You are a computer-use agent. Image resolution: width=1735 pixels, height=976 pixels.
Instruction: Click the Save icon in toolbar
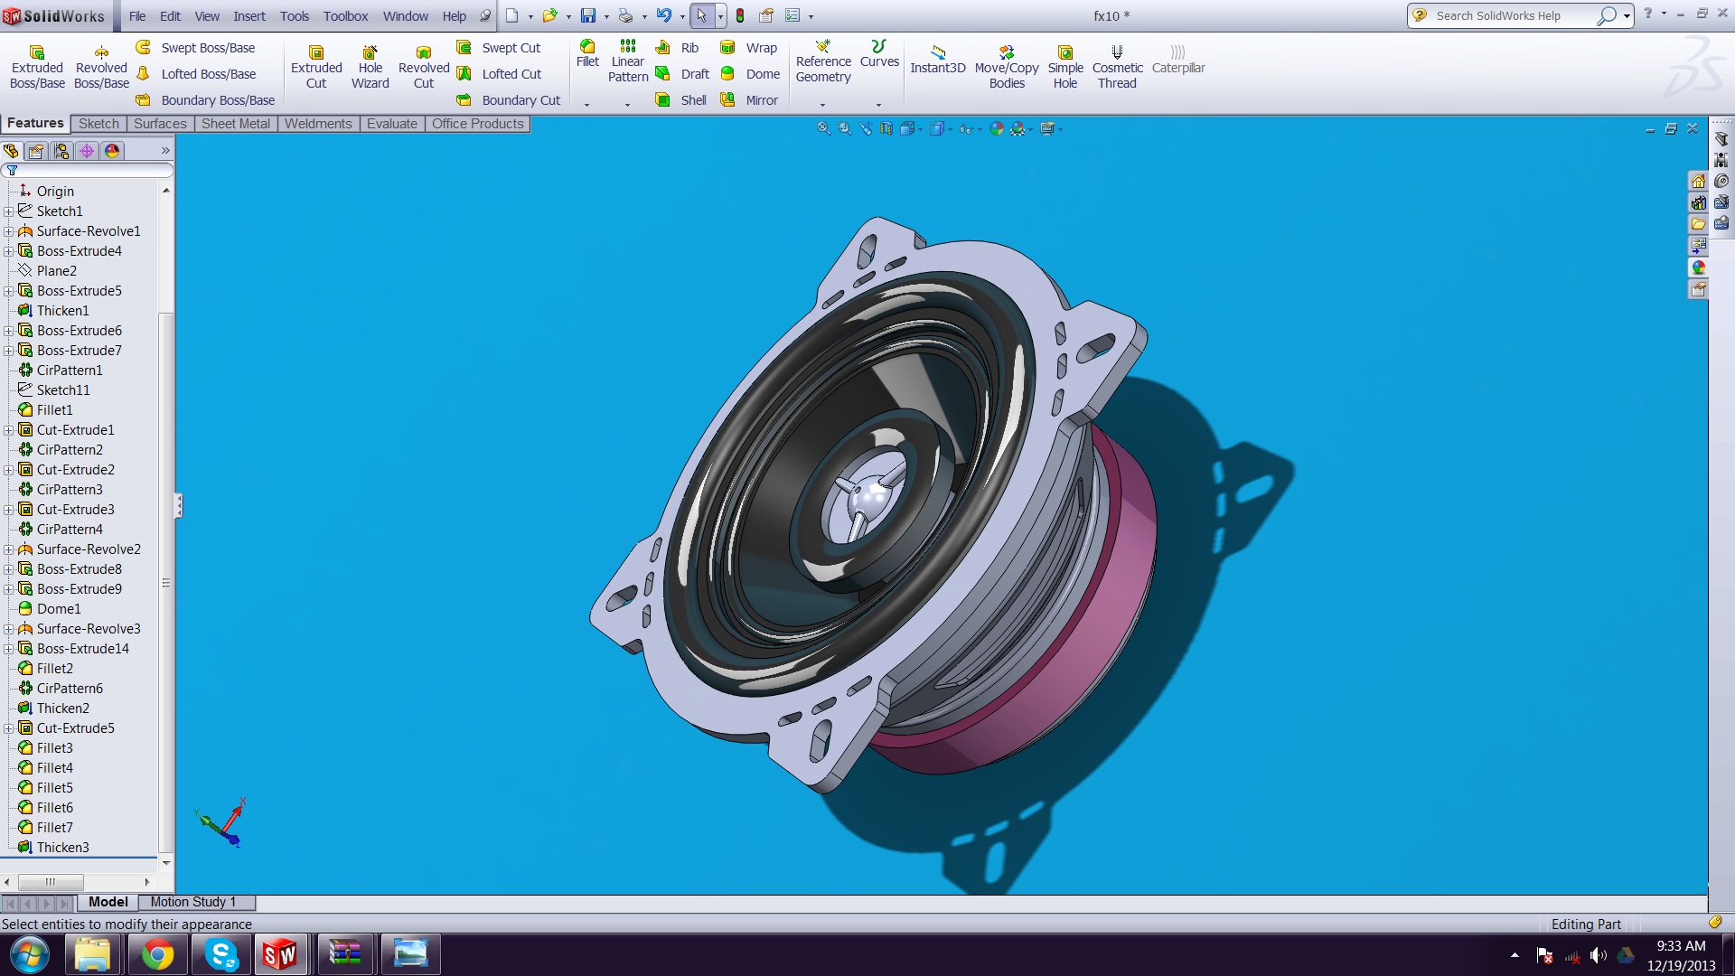588,15
